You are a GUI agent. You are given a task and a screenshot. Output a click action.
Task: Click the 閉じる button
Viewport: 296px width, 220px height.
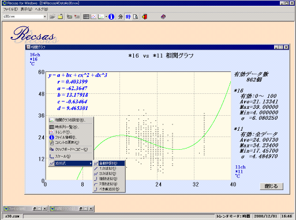[x=271, y=186]
